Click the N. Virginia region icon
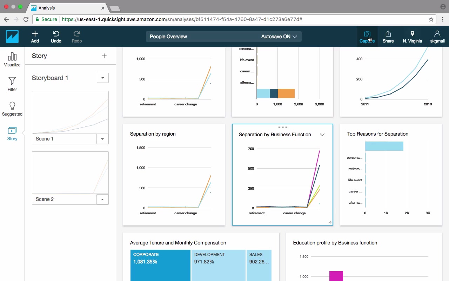Viewport: 449px width, 281px height. (413, 34)
